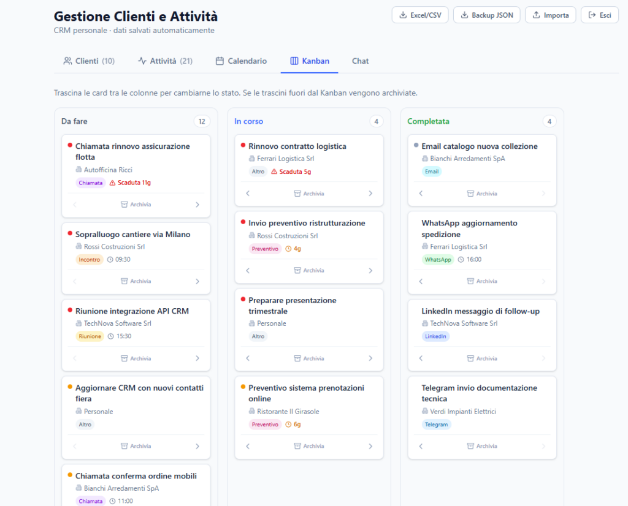Move Preparare presentazione trimestrale card right
The height and width of the screenshot is (506, 628).
(x=370, y=358)
